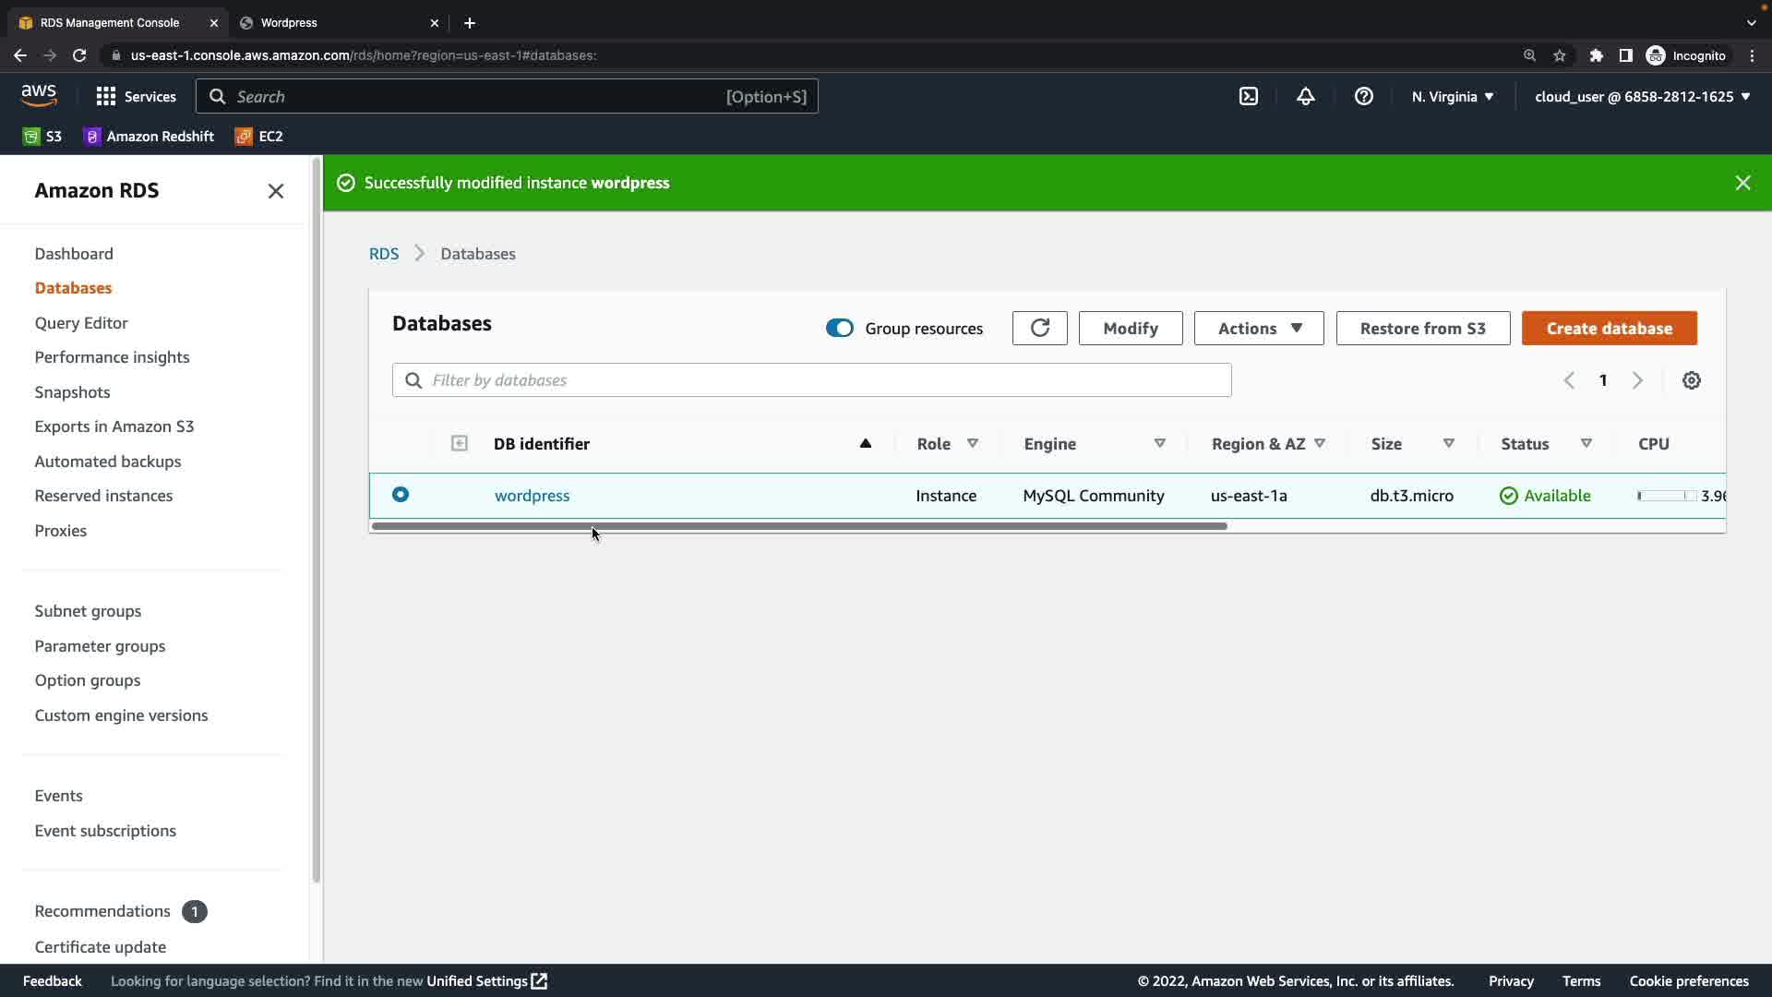Collapse the Amazon RDS side navigation
This screenshot has width=1772, height=997.
[275, 191]
